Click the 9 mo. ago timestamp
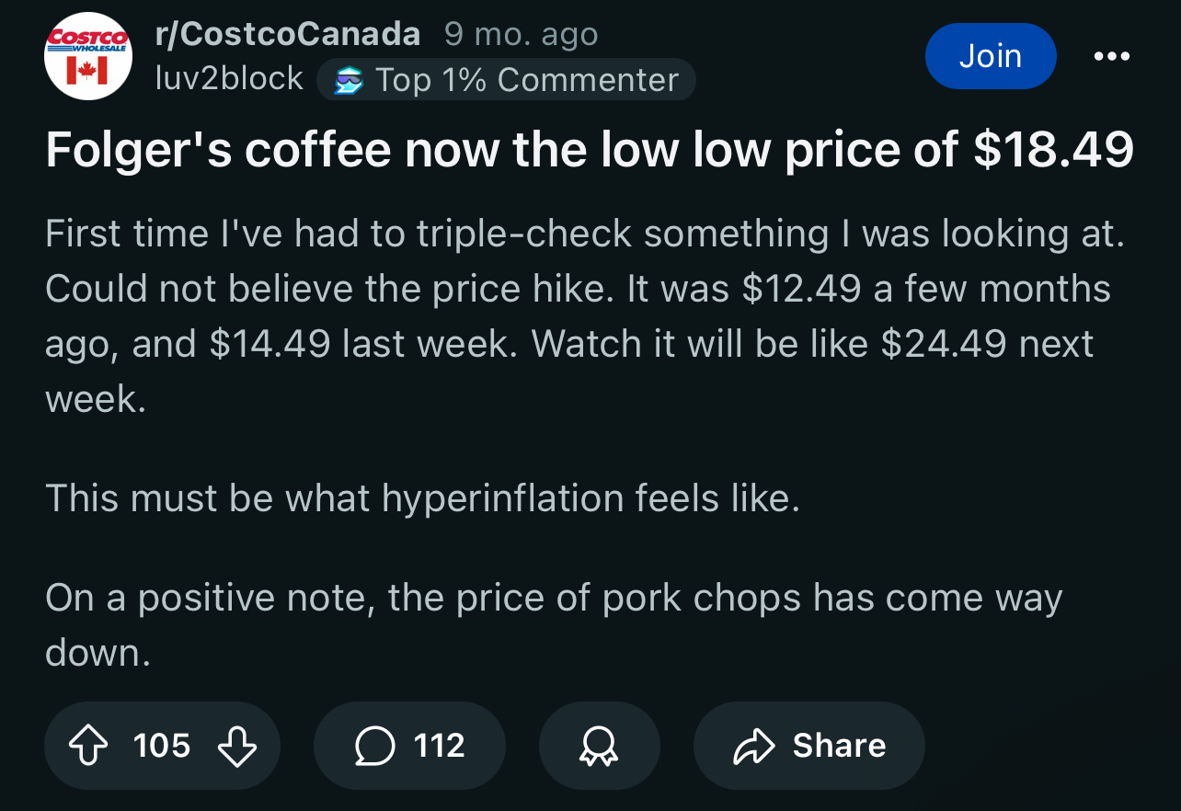The image size is (1181, 811). pyautogui.click(x=521, y=35)
